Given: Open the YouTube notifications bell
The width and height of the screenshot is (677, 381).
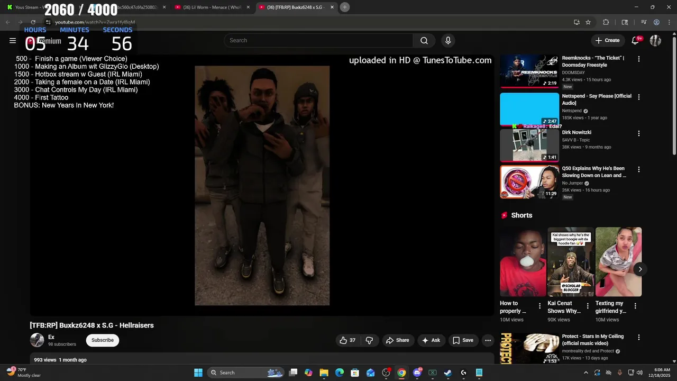Looking at the screenshot, I should click(636, 40).
